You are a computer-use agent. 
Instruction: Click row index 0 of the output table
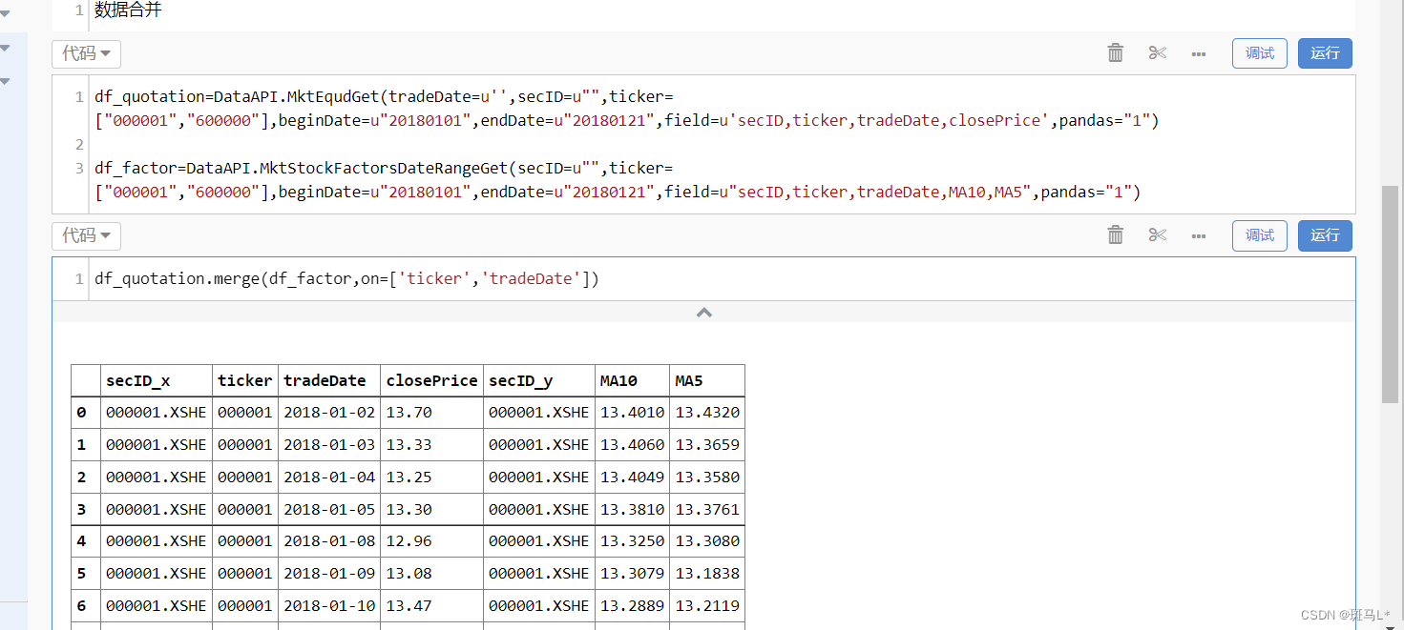tap(86, 413)
